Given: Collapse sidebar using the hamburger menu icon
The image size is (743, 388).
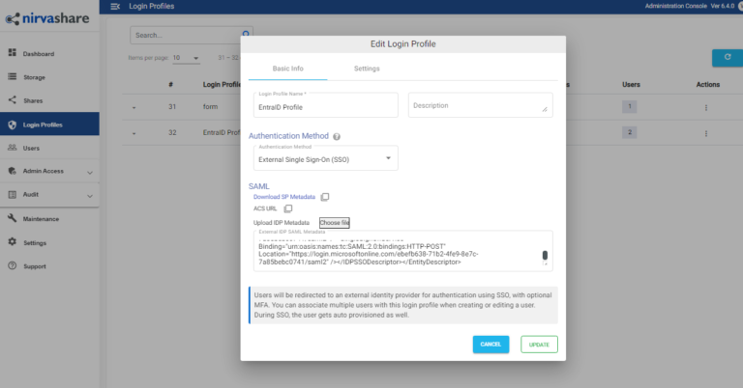Looking at the screenshot, I should [x=116, y=7].
